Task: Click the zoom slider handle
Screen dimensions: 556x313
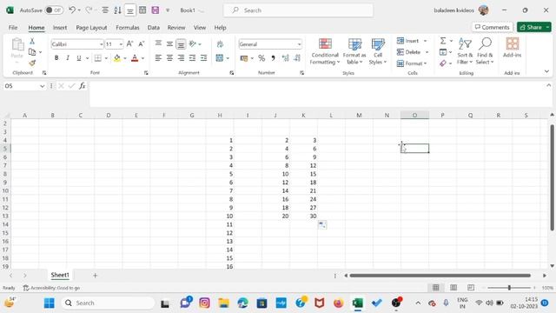Action: 509,288
